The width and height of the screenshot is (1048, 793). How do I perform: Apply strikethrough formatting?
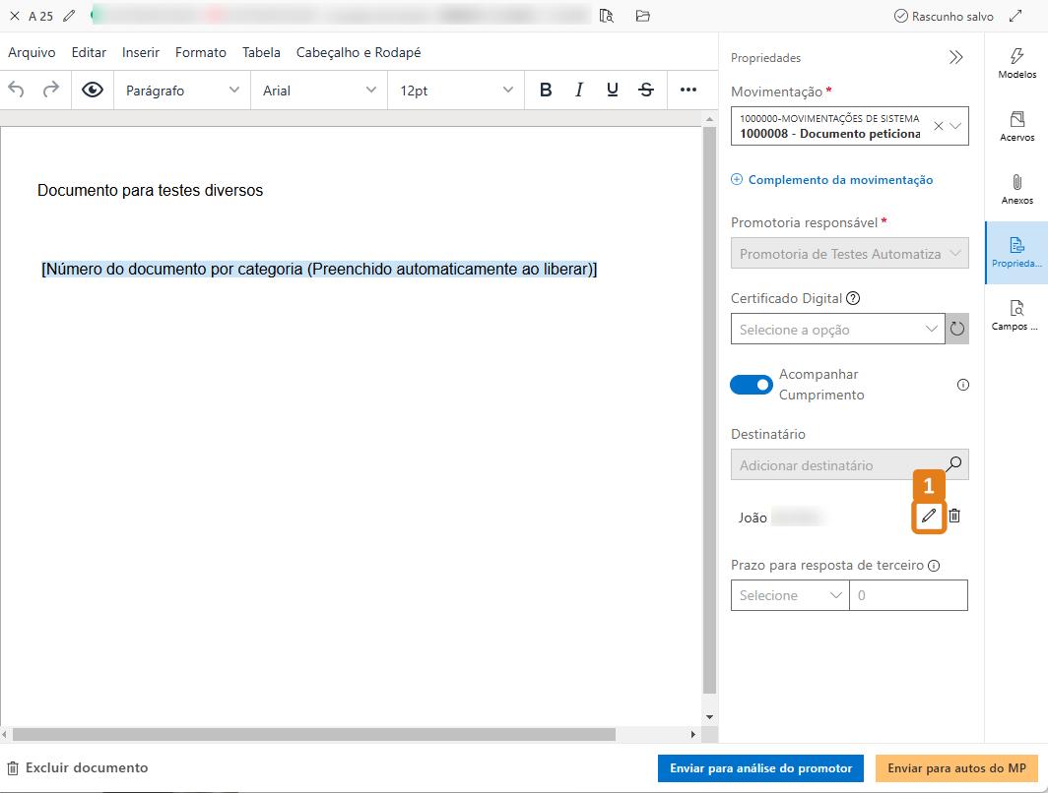(645, 89)
